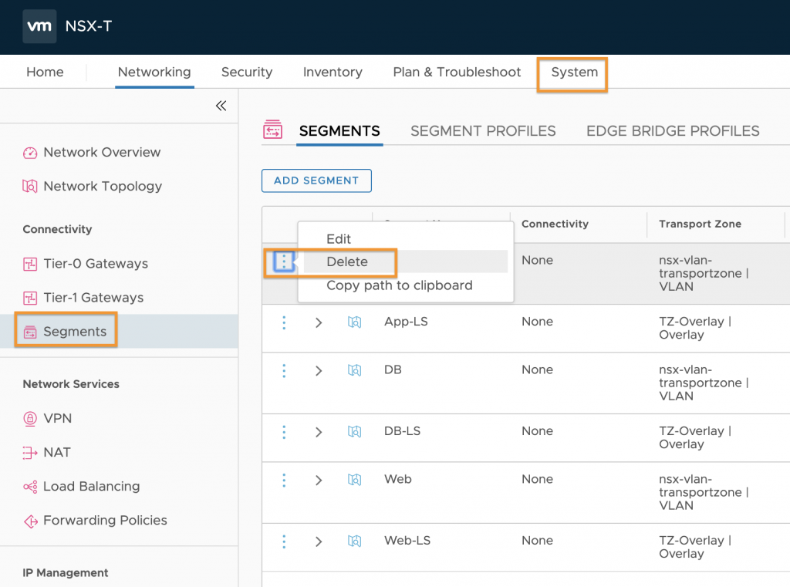This screenshot has height=587, width=790.
Task: Switch to the Security tab
Action: click(x=247, y=72)
